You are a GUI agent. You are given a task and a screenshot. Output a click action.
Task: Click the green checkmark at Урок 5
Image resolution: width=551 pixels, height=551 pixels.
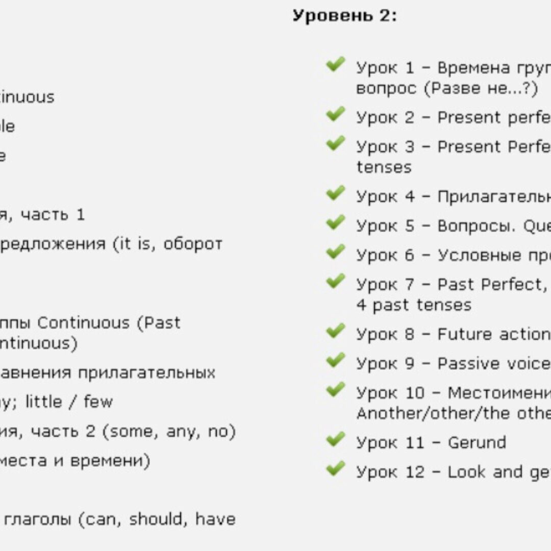pos(335,222)
